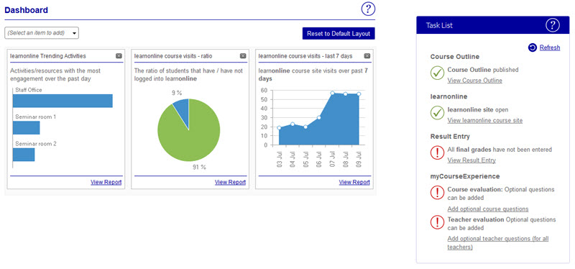Open View Report for Trending Activities

coord(106,182)
